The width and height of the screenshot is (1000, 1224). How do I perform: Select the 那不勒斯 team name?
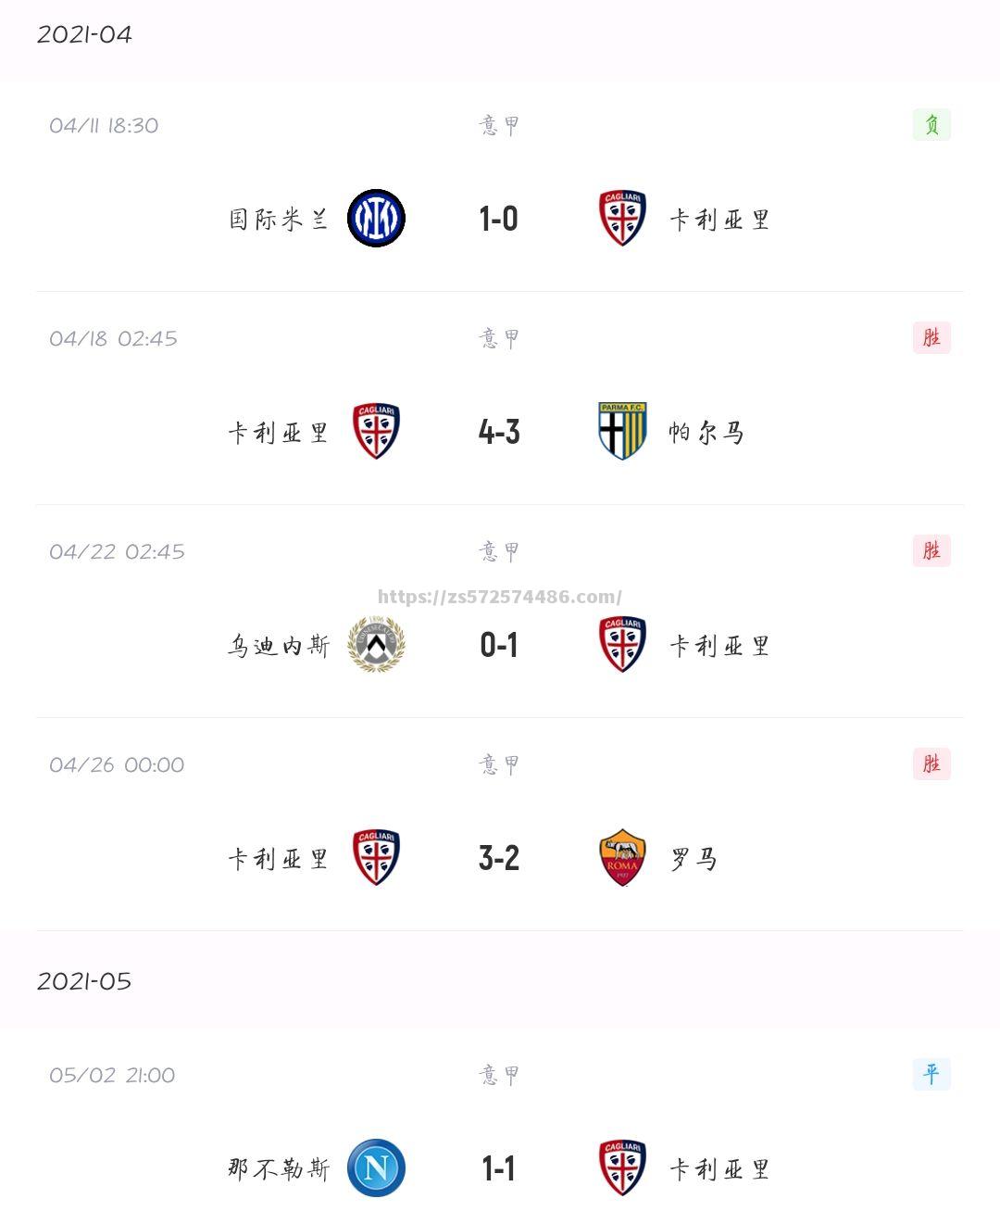[279, 1169]
